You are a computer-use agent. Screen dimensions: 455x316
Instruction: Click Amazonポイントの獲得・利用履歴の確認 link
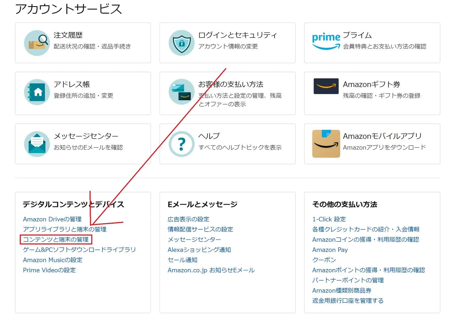click(x=369, y=270)
